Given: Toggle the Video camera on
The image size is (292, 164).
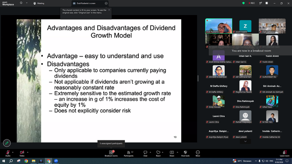Looking at the screenshot, I should tap(22, 154).
